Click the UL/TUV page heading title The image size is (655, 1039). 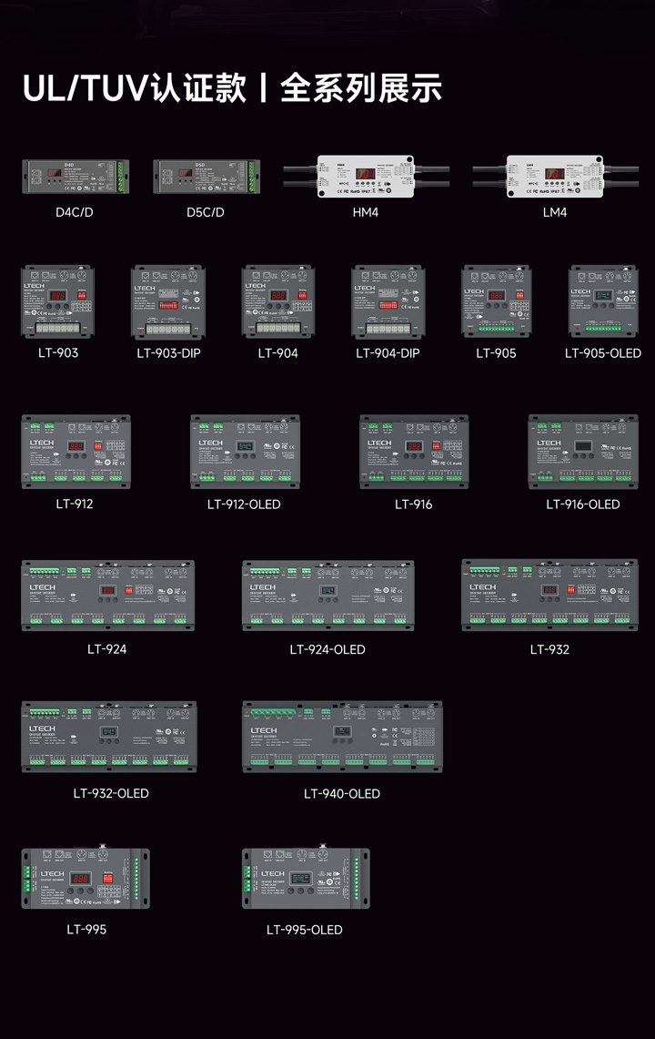[233, 88]
